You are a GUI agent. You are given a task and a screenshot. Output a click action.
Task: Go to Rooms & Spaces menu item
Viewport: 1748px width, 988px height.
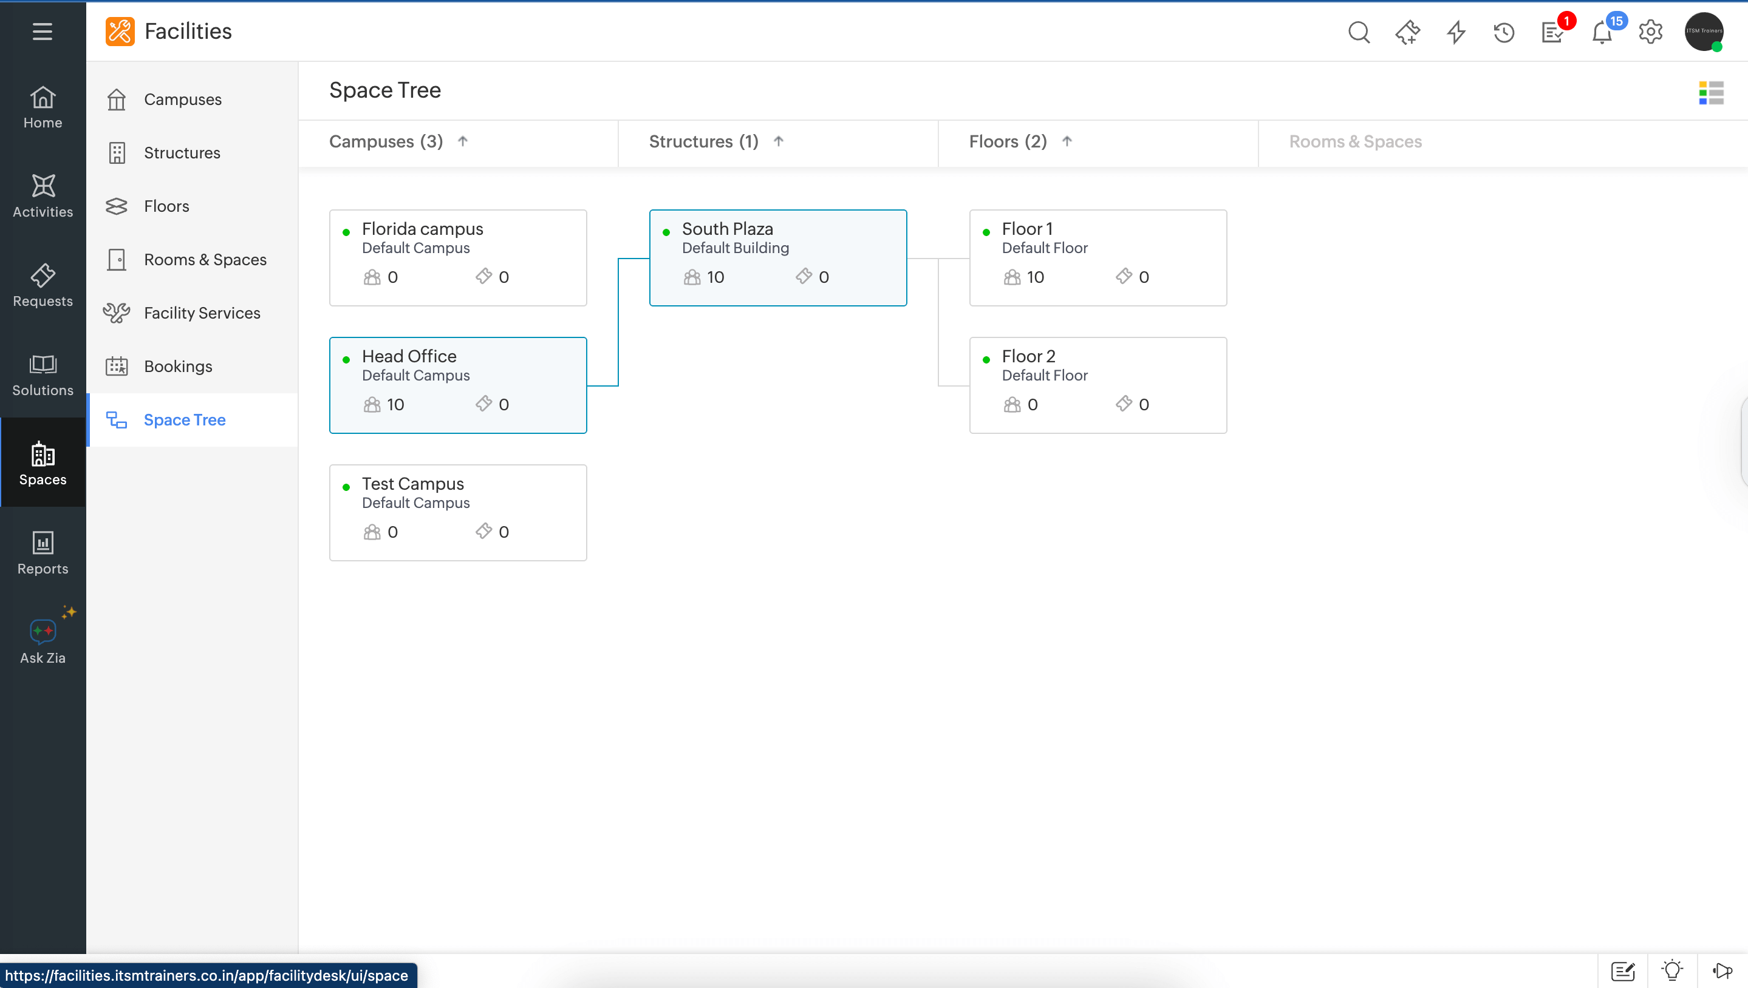(205, 259)
